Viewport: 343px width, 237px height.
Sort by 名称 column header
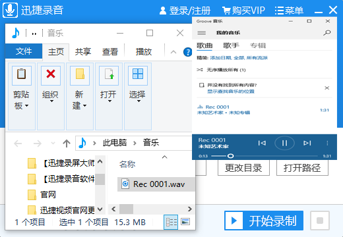127,164
